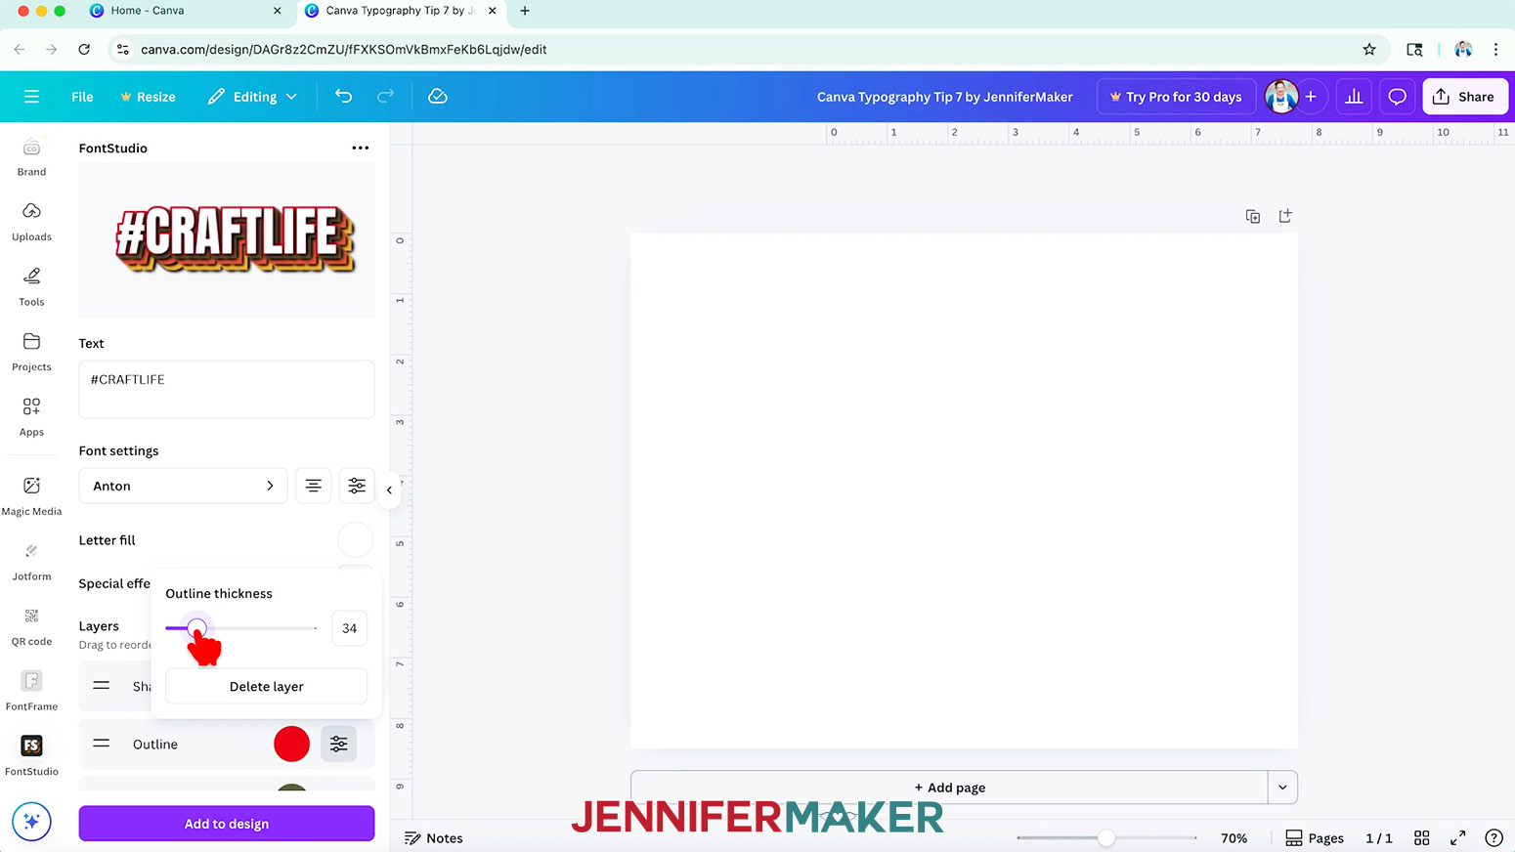The image size is (1515, 852).
Task: Open the FontFrame app
Action: click(x=31, y=692)
